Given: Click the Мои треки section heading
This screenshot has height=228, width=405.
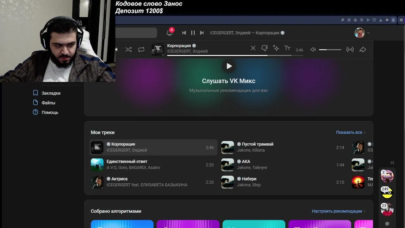Looking at the screenshot, I should point(103,132).
